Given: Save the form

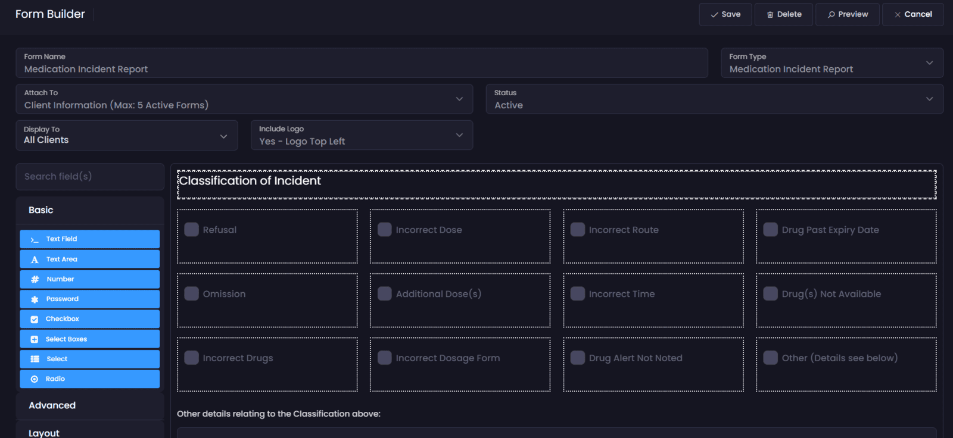Looking at the screenshot, I should coord(725,15).
